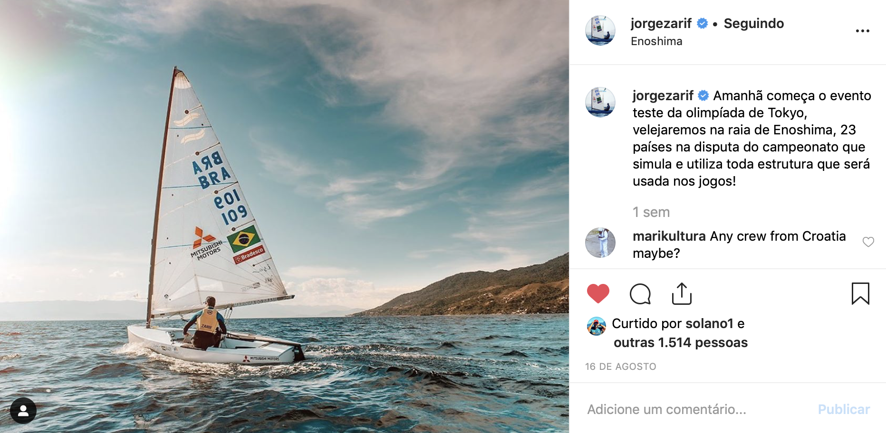Screen dimensions: 886x433
Task: Save the post with the bookmark icon
Action: coord(860,293)
